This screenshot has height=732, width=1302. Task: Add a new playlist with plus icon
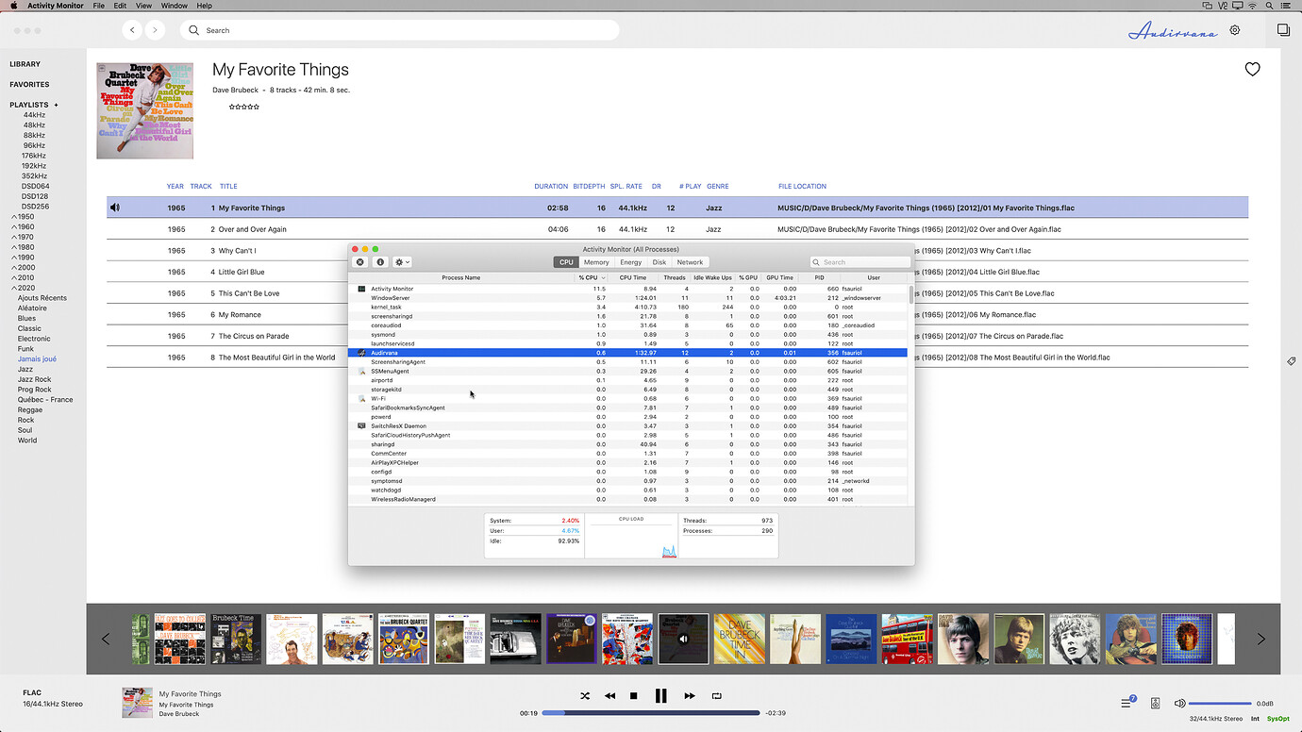[x=56, y=105]
